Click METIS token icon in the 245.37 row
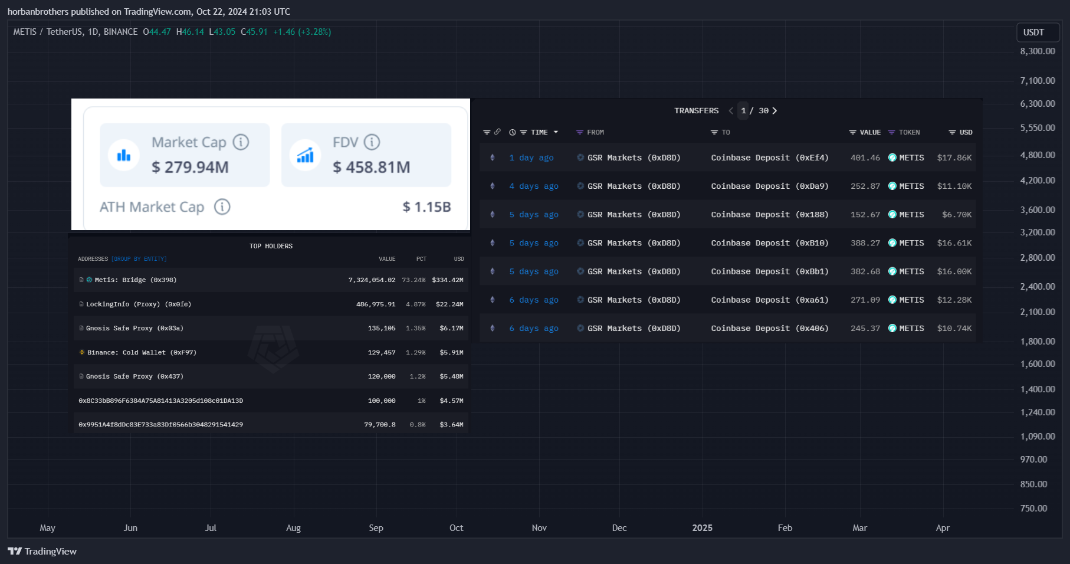 point(892,328)
